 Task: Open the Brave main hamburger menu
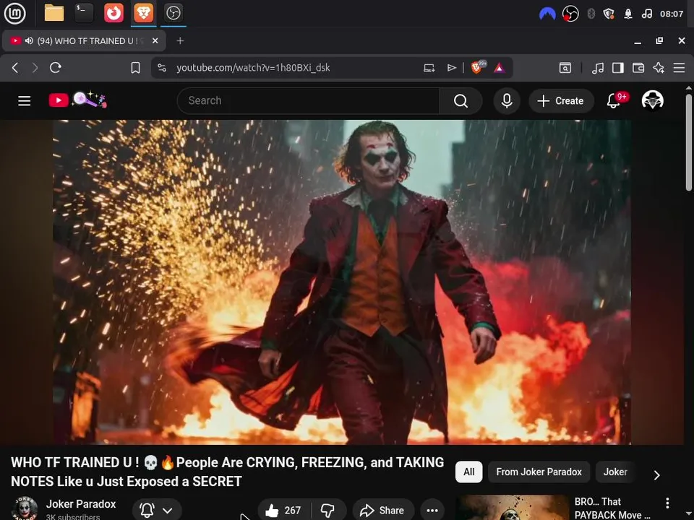[679, 68]
